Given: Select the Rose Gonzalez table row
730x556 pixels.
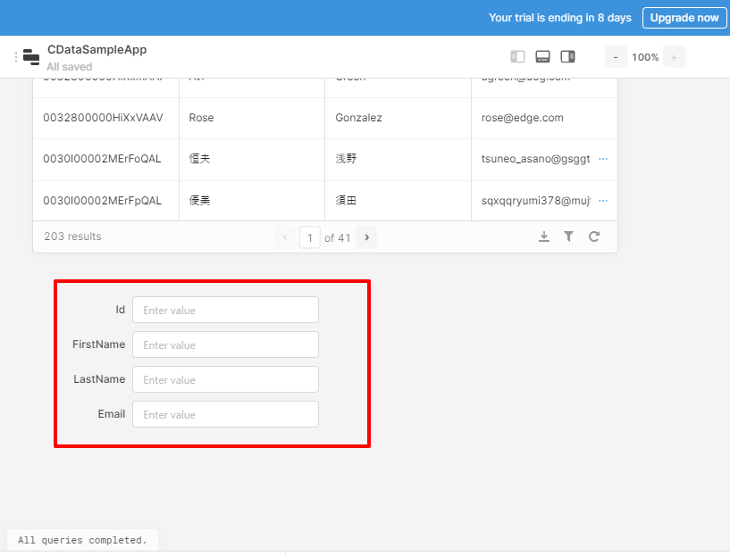Looking at the screenshot, I should tap(325, 118).
